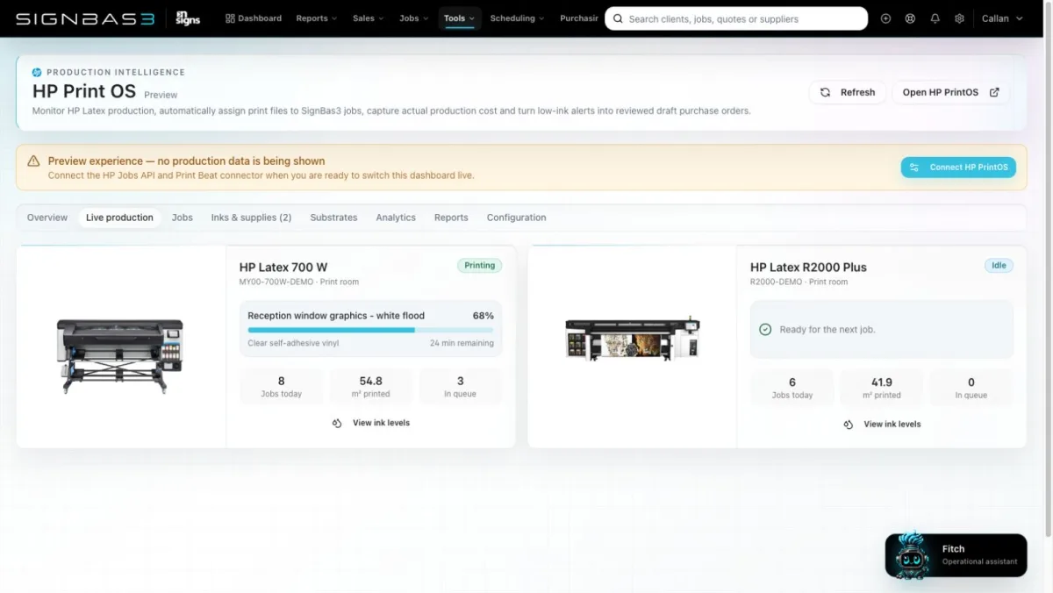
Task: Open the Dashboard grid icon menu item
Action: (254, 18)
